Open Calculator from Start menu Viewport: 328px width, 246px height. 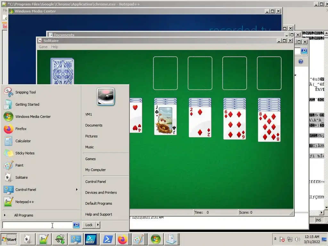(23, 141)
